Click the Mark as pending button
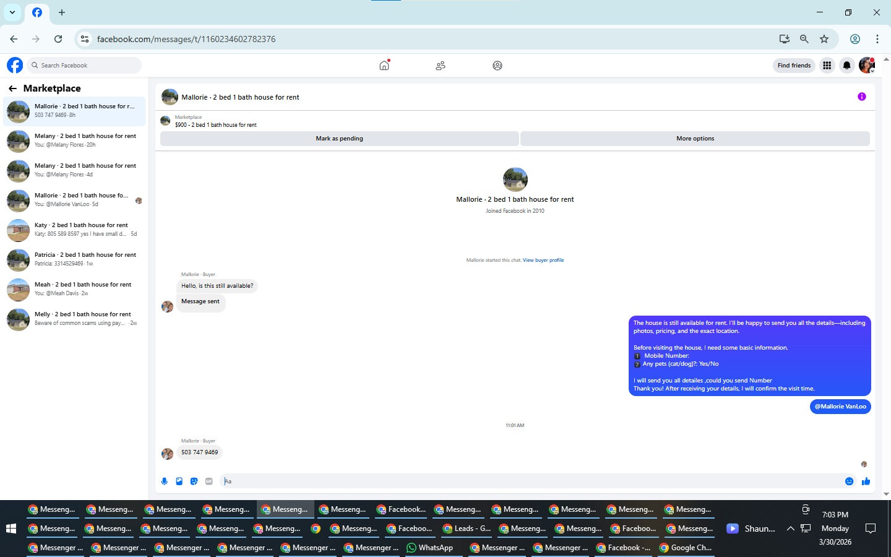This screenshot has height=557, width=891. pyautogui.click(x=339, y=139)
